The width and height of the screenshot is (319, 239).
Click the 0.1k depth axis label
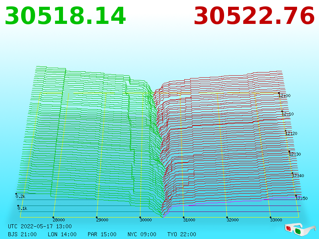click(x=22, y=208)
